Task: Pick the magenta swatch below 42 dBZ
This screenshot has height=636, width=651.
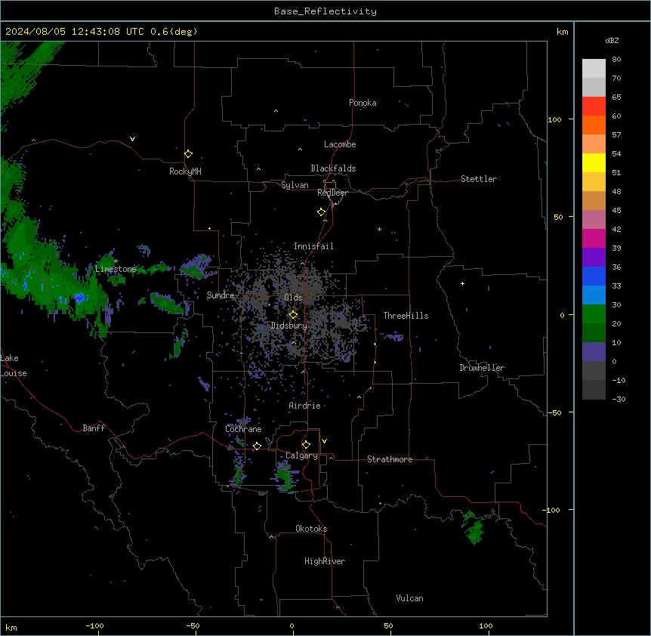Action: (x=594, y=238)
